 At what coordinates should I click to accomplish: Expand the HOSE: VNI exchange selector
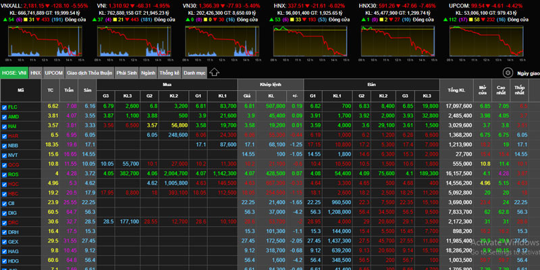point(13,72)
